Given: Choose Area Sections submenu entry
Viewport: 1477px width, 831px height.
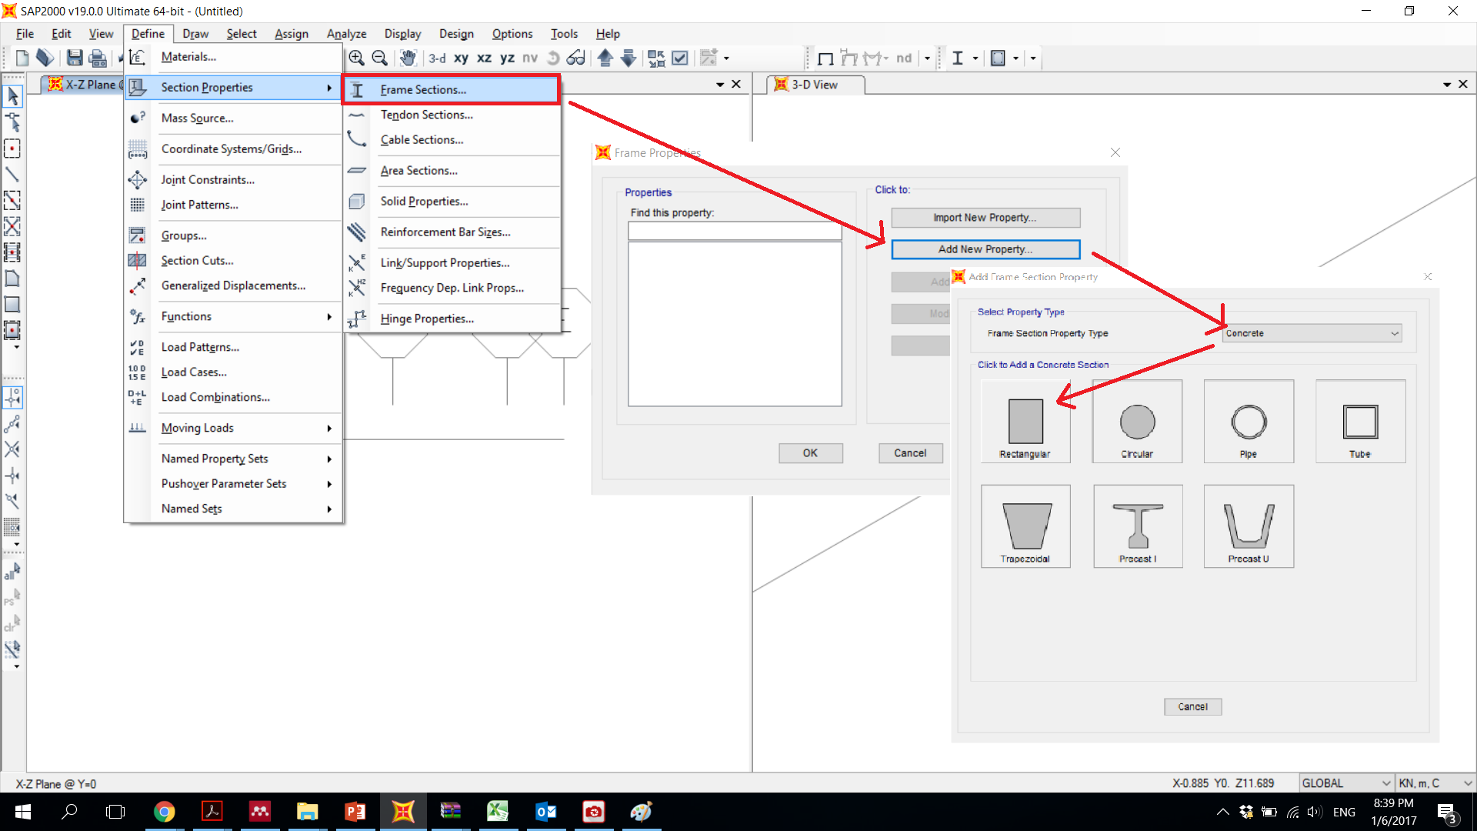Looking at the screenshot, I should click(452, 171).
